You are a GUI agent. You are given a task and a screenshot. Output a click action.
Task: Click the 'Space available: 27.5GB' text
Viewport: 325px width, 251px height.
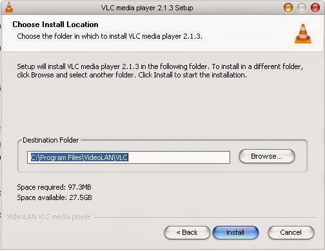54,197
